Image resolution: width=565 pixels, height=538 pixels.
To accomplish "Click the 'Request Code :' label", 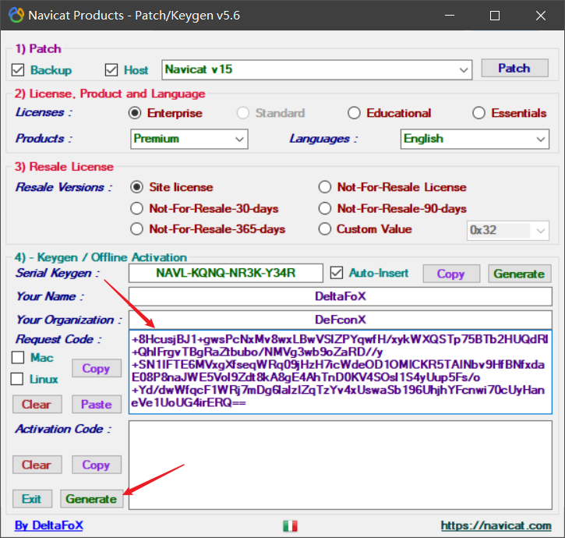I will (x=58, y=339).
